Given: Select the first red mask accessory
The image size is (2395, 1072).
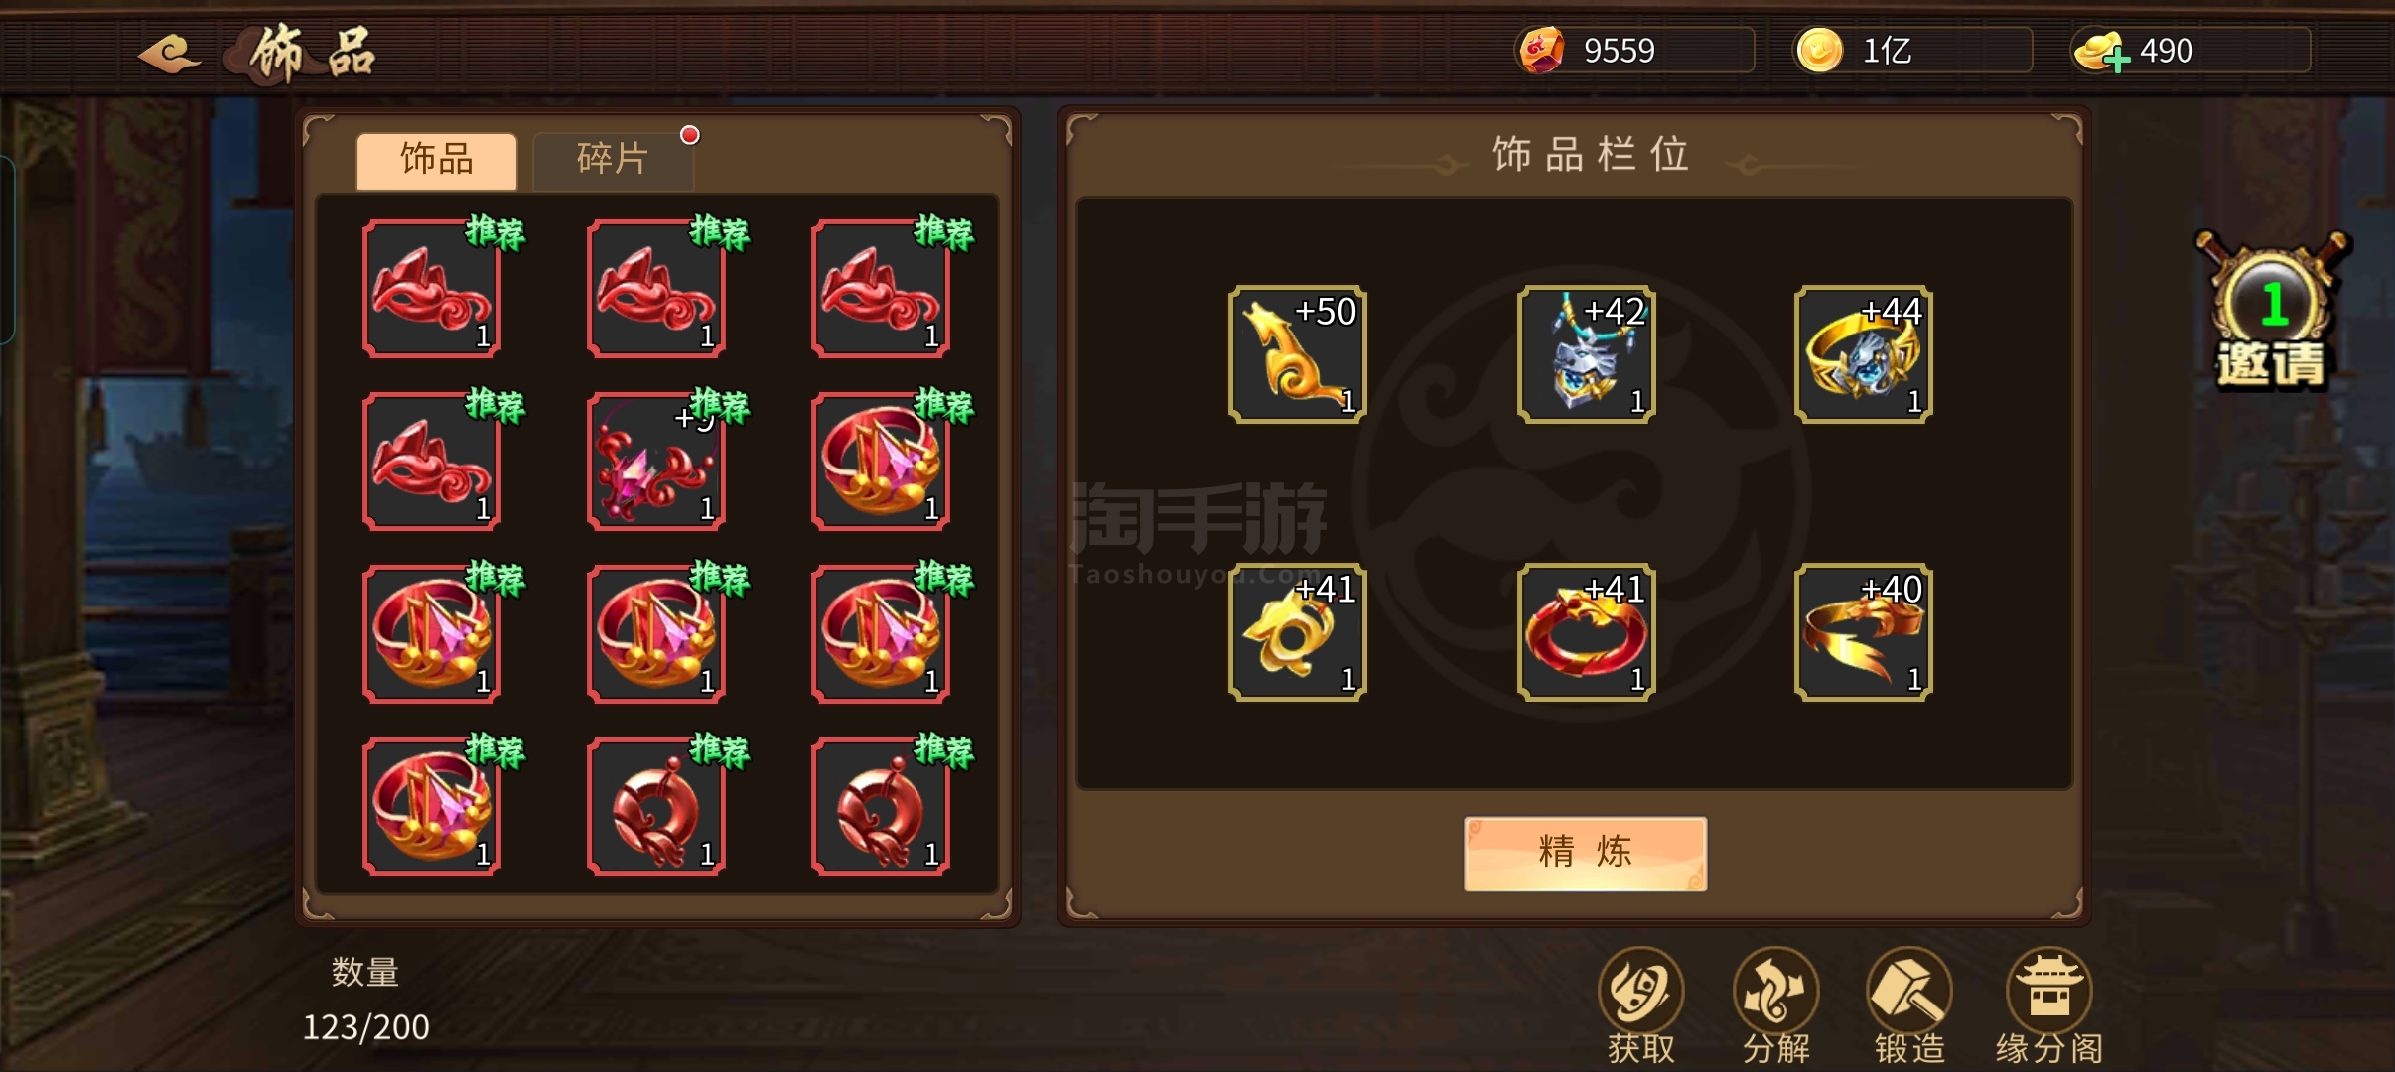Looking at the screenshot, I should pos(431,288).
